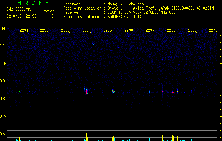222x141 pixels.
Task: Click the HROFFT title text
Action: click(x=36, y=3)
